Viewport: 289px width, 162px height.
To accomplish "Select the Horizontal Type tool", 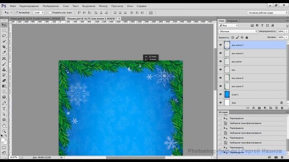I will 4,108.
